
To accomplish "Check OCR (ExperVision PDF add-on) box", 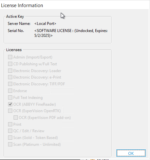I will click(x=16, y=118).
